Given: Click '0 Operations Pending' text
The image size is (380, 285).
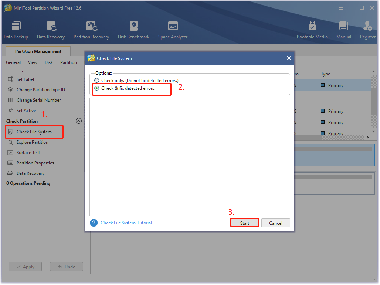Looking at the screenshot, I should (x=28, y=183).
